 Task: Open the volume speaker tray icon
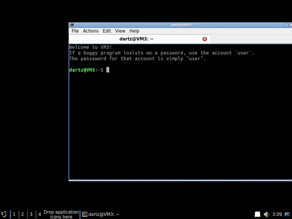coord(267,214)
